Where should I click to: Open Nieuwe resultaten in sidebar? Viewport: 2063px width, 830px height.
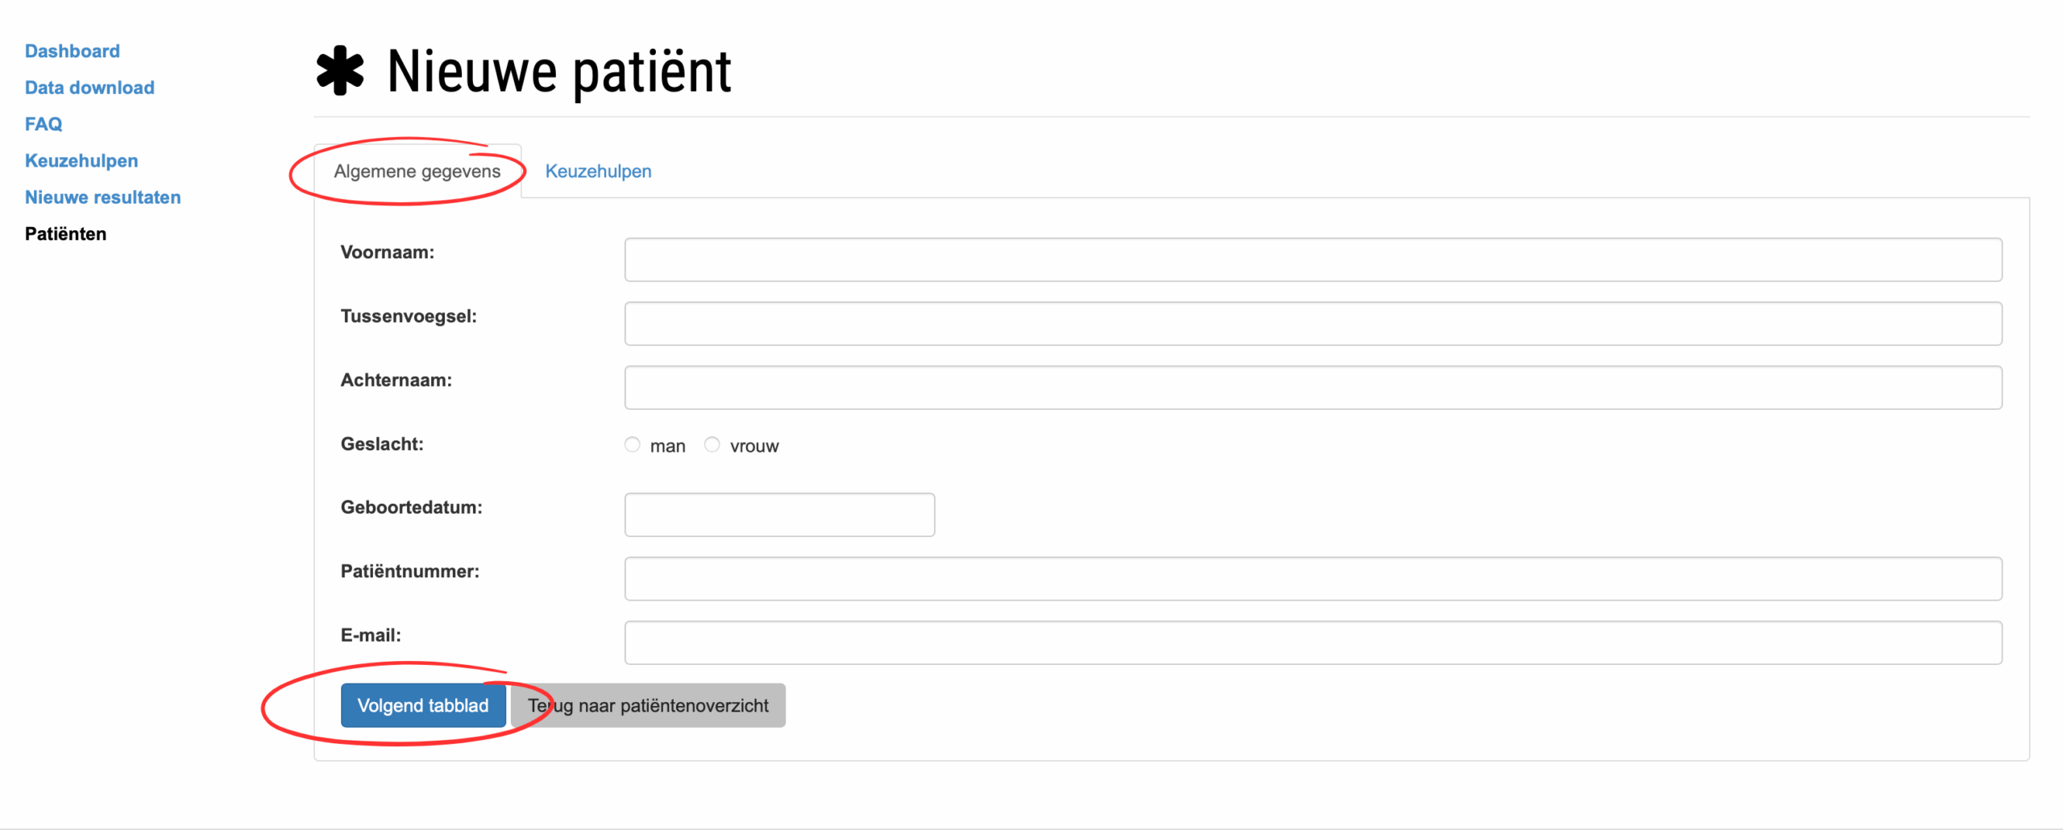tap(102, 197)
